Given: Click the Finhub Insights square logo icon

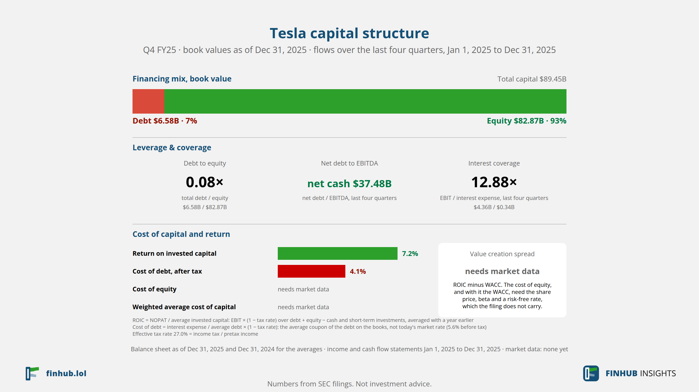Looking at the screenshot, I should pos(591,373).
